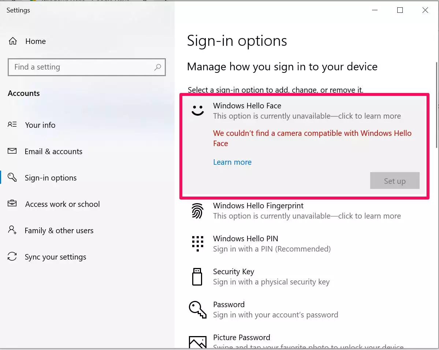
Task: Click 'Sign in with a PIN (Recommended)' text
Action: click(x=272, y=249)
